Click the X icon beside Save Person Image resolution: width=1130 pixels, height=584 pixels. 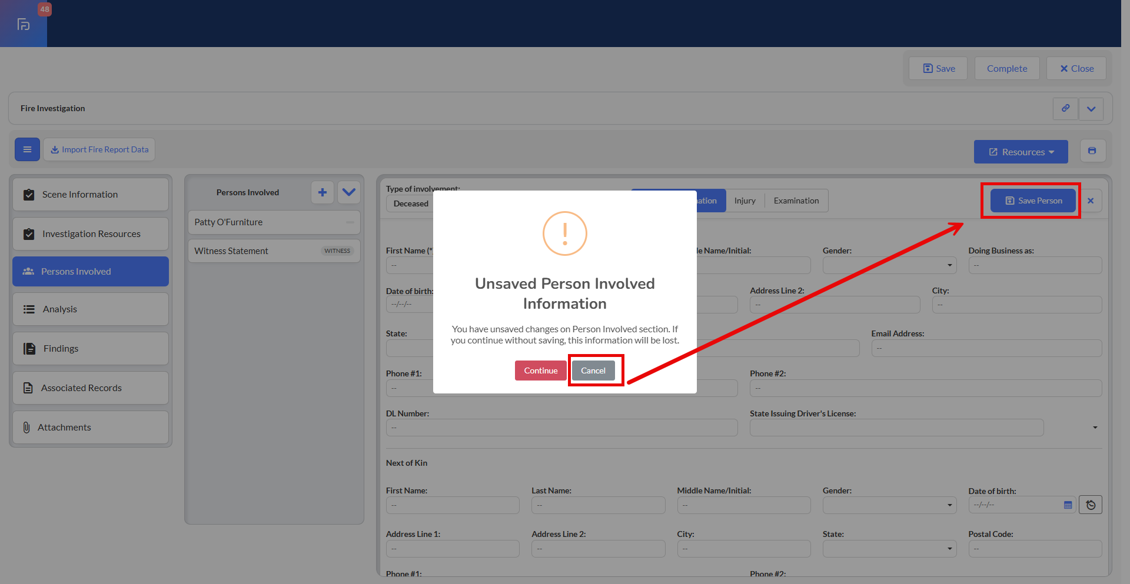pos(1091,201)
